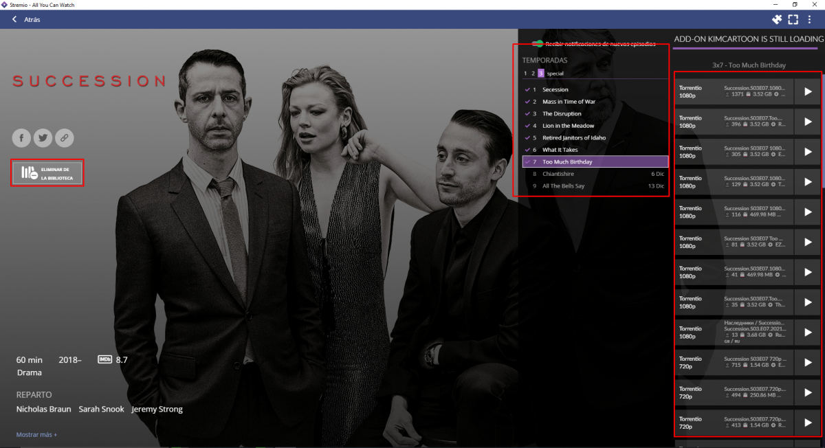Open the special episodes tab
The image size is (825, 448).
(555, 74)
